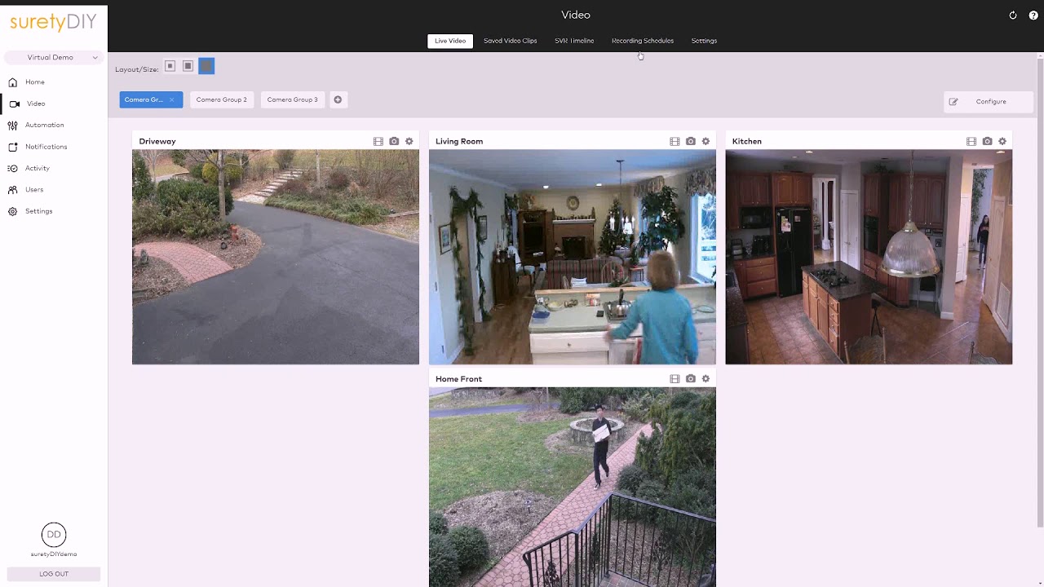The width and height of the screenshot is (1044, 587).
Task: Open Driveway camera settings gear
Action: [409, 141]
